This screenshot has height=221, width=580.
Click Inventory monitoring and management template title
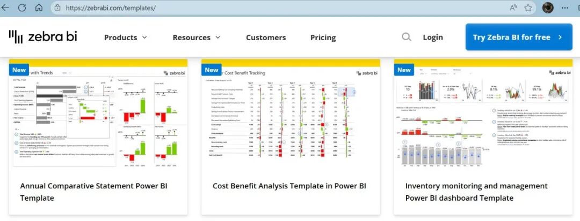coord(476,192)
